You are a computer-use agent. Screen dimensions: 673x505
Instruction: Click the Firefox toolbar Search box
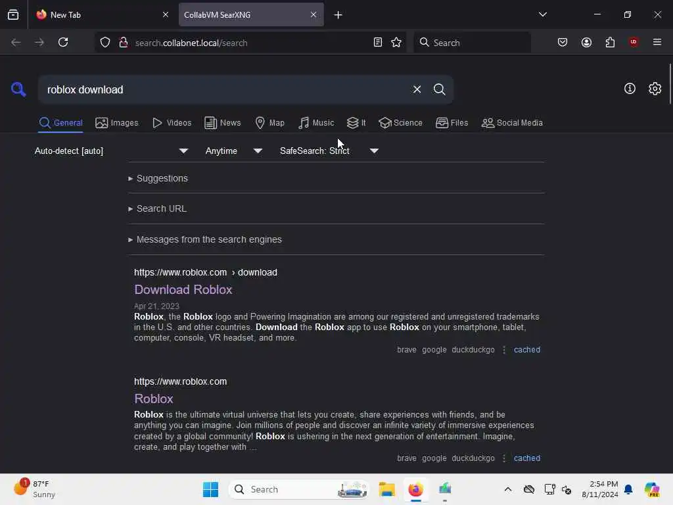pyautogui.click(x=472, y=42)
